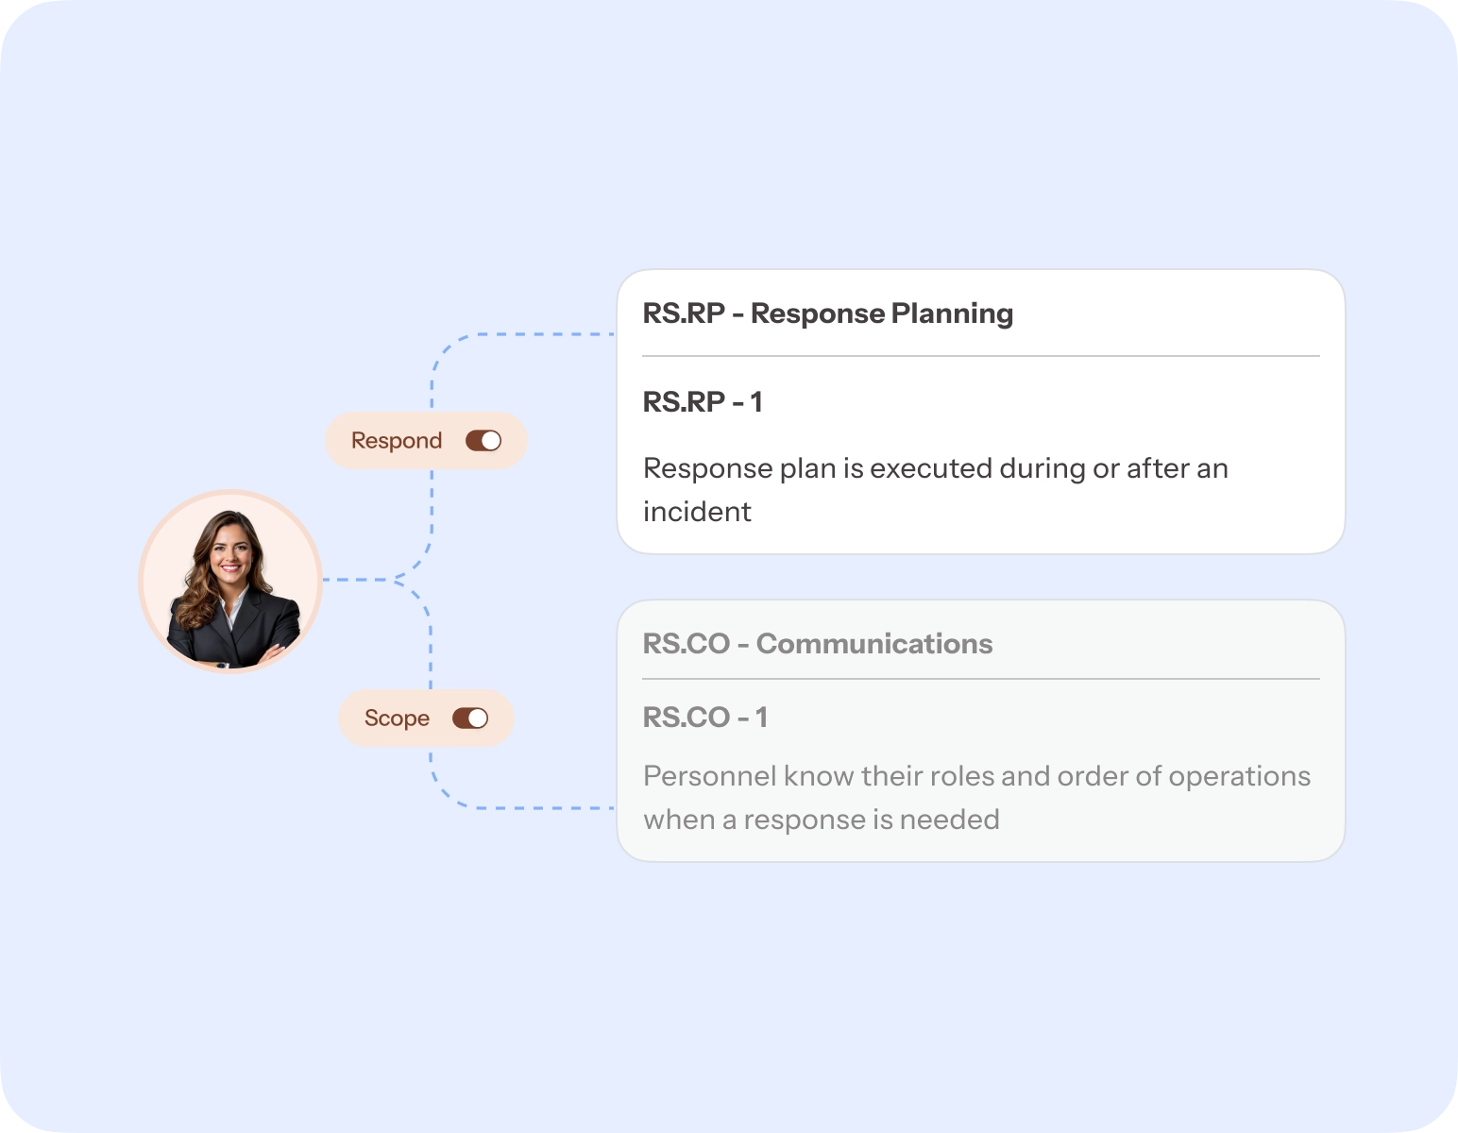Viewport: 1458px width, 1133px height.
Task: Toggle the Respond switch off
Action: pos(483,440)
